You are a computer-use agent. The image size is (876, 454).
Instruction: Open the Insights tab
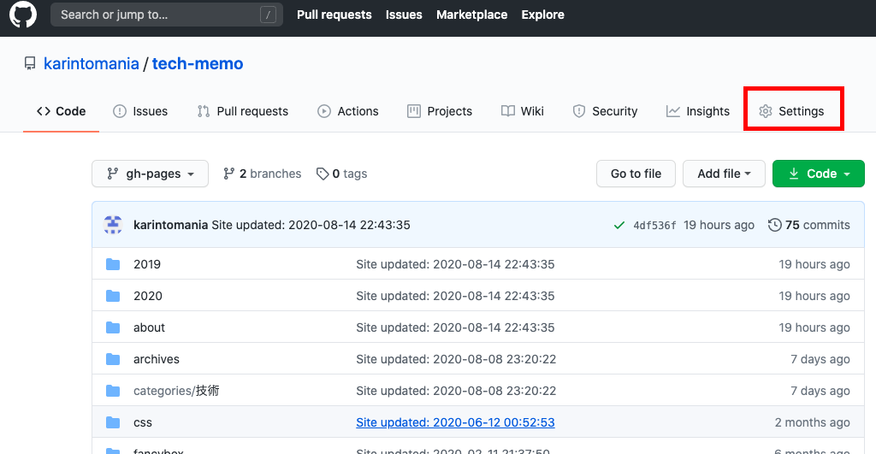click(x=698, y=111)
